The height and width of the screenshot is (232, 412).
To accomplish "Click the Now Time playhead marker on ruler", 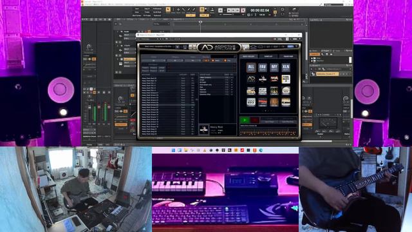I will pos(200,22).
